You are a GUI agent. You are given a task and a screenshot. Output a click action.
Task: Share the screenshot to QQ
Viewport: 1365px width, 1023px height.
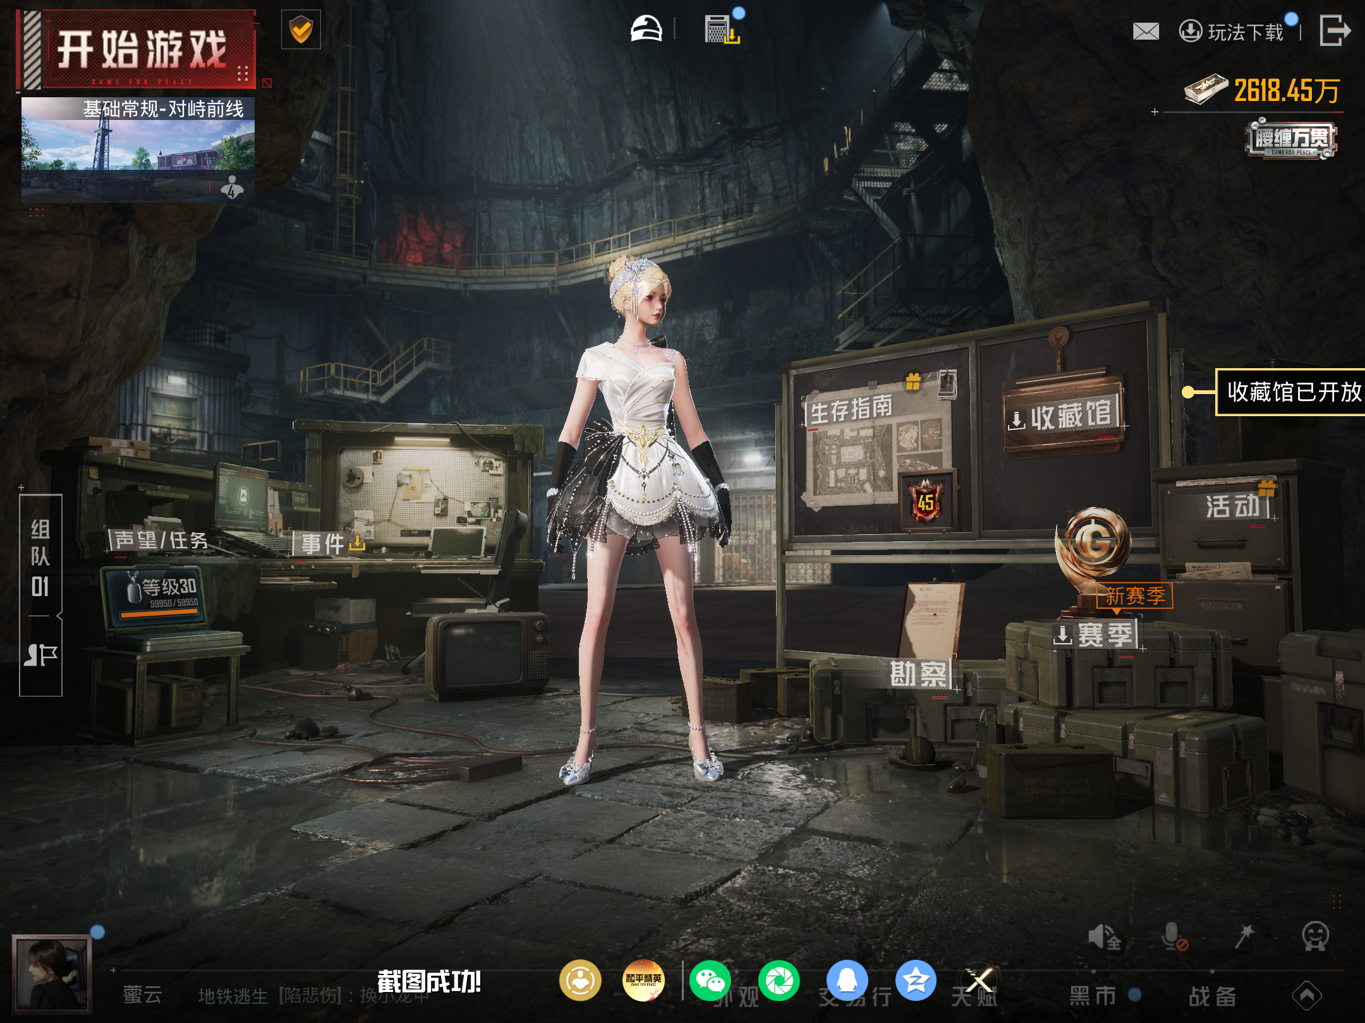tap(847, 981)
